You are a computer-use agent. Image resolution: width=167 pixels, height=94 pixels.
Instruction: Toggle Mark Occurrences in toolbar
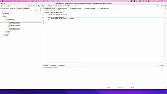[51, 6]
